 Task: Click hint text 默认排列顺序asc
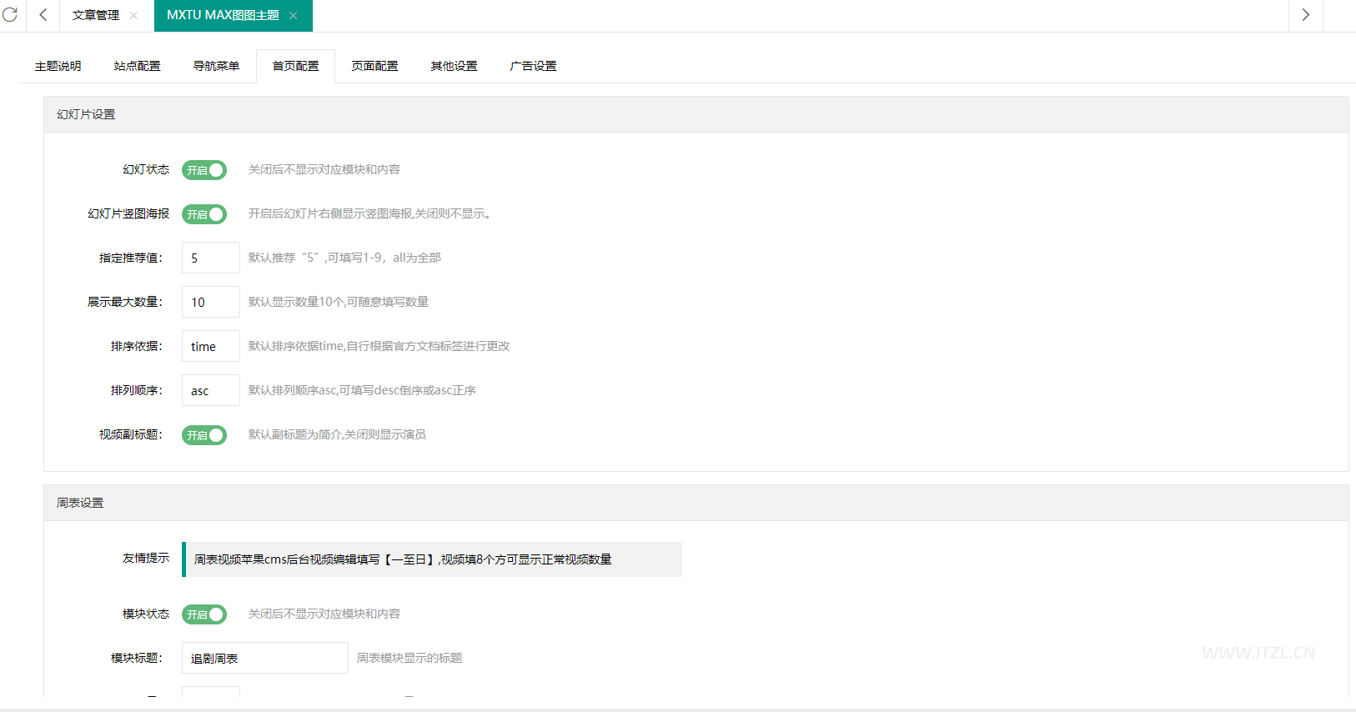(x=362, y=390)
